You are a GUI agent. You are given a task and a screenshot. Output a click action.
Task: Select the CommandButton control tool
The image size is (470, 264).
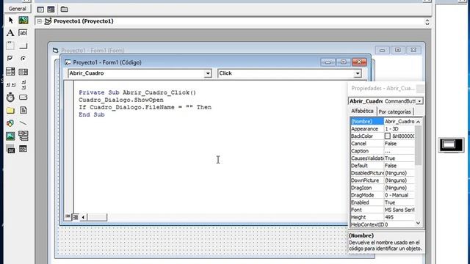pos(23,45)
